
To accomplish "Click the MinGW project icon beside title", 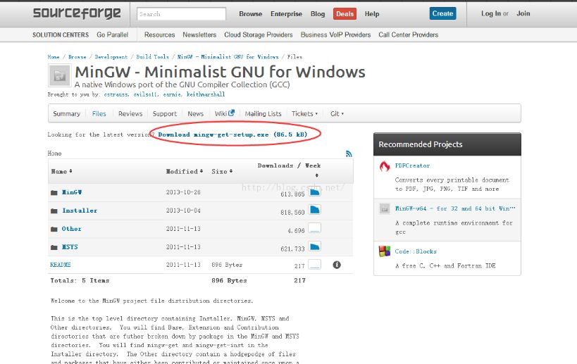I will point(59,75).
